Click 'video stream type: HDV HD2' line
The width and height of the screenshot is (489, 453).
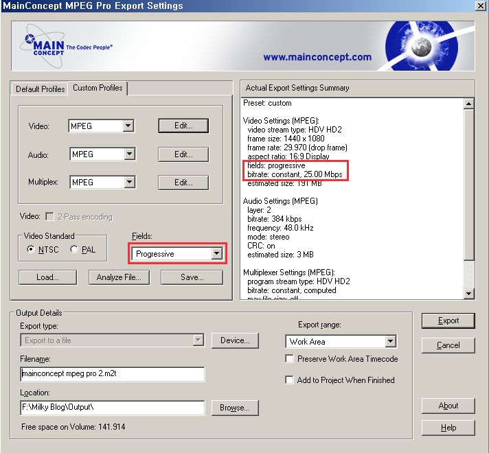(295, 130)
